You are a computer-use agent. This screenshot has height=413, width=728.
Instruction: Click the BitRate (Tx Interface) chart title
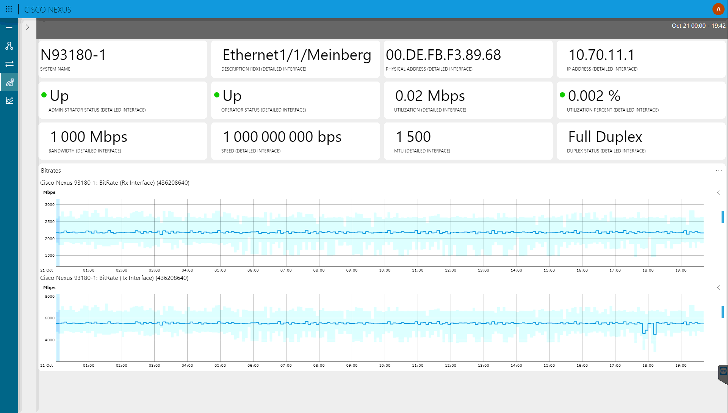(x=114, y=278)
